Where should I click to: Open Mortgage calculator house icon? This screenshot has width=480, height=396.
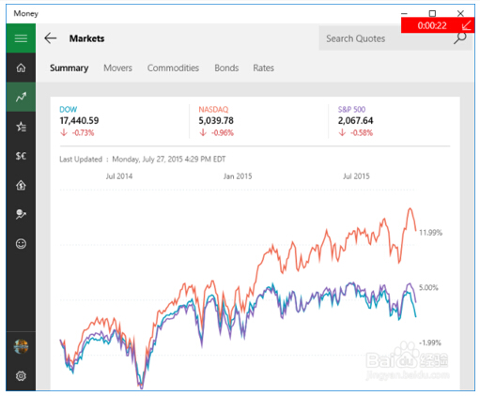tap(21, 185)
